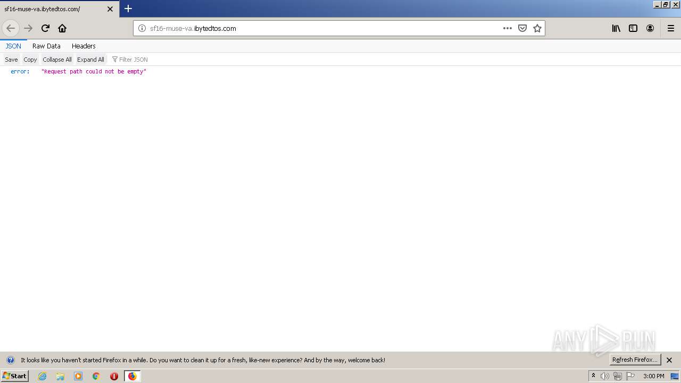The width and height of the screenshot is (681, 383).
Task: Save the JSON response
Action: (x=11, y=60)
